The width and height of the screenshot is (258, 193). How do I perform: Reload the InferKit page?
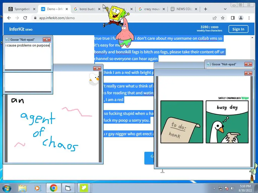[25, 18]
